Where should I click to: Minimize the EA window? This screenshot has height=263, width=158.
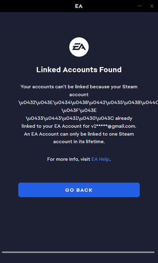(x=140, y=6)
